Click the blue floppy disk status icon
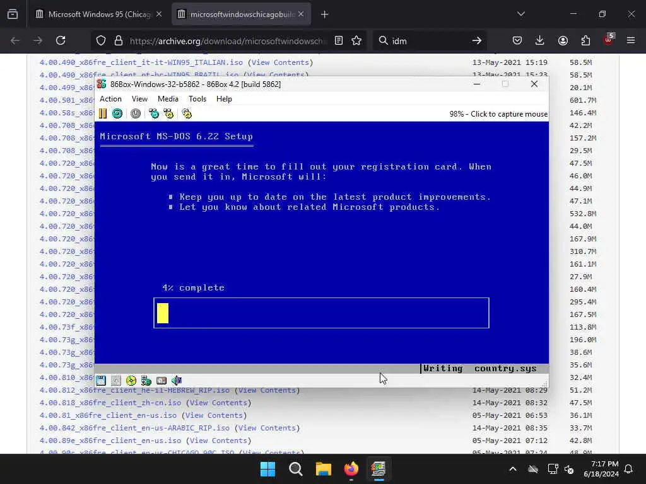The image size is (646, 484). click(101, 380)
